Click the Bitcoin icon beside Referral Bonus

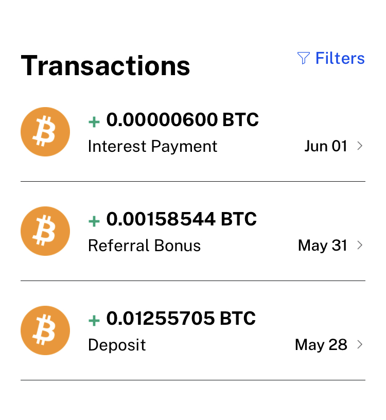click(45, 231)
